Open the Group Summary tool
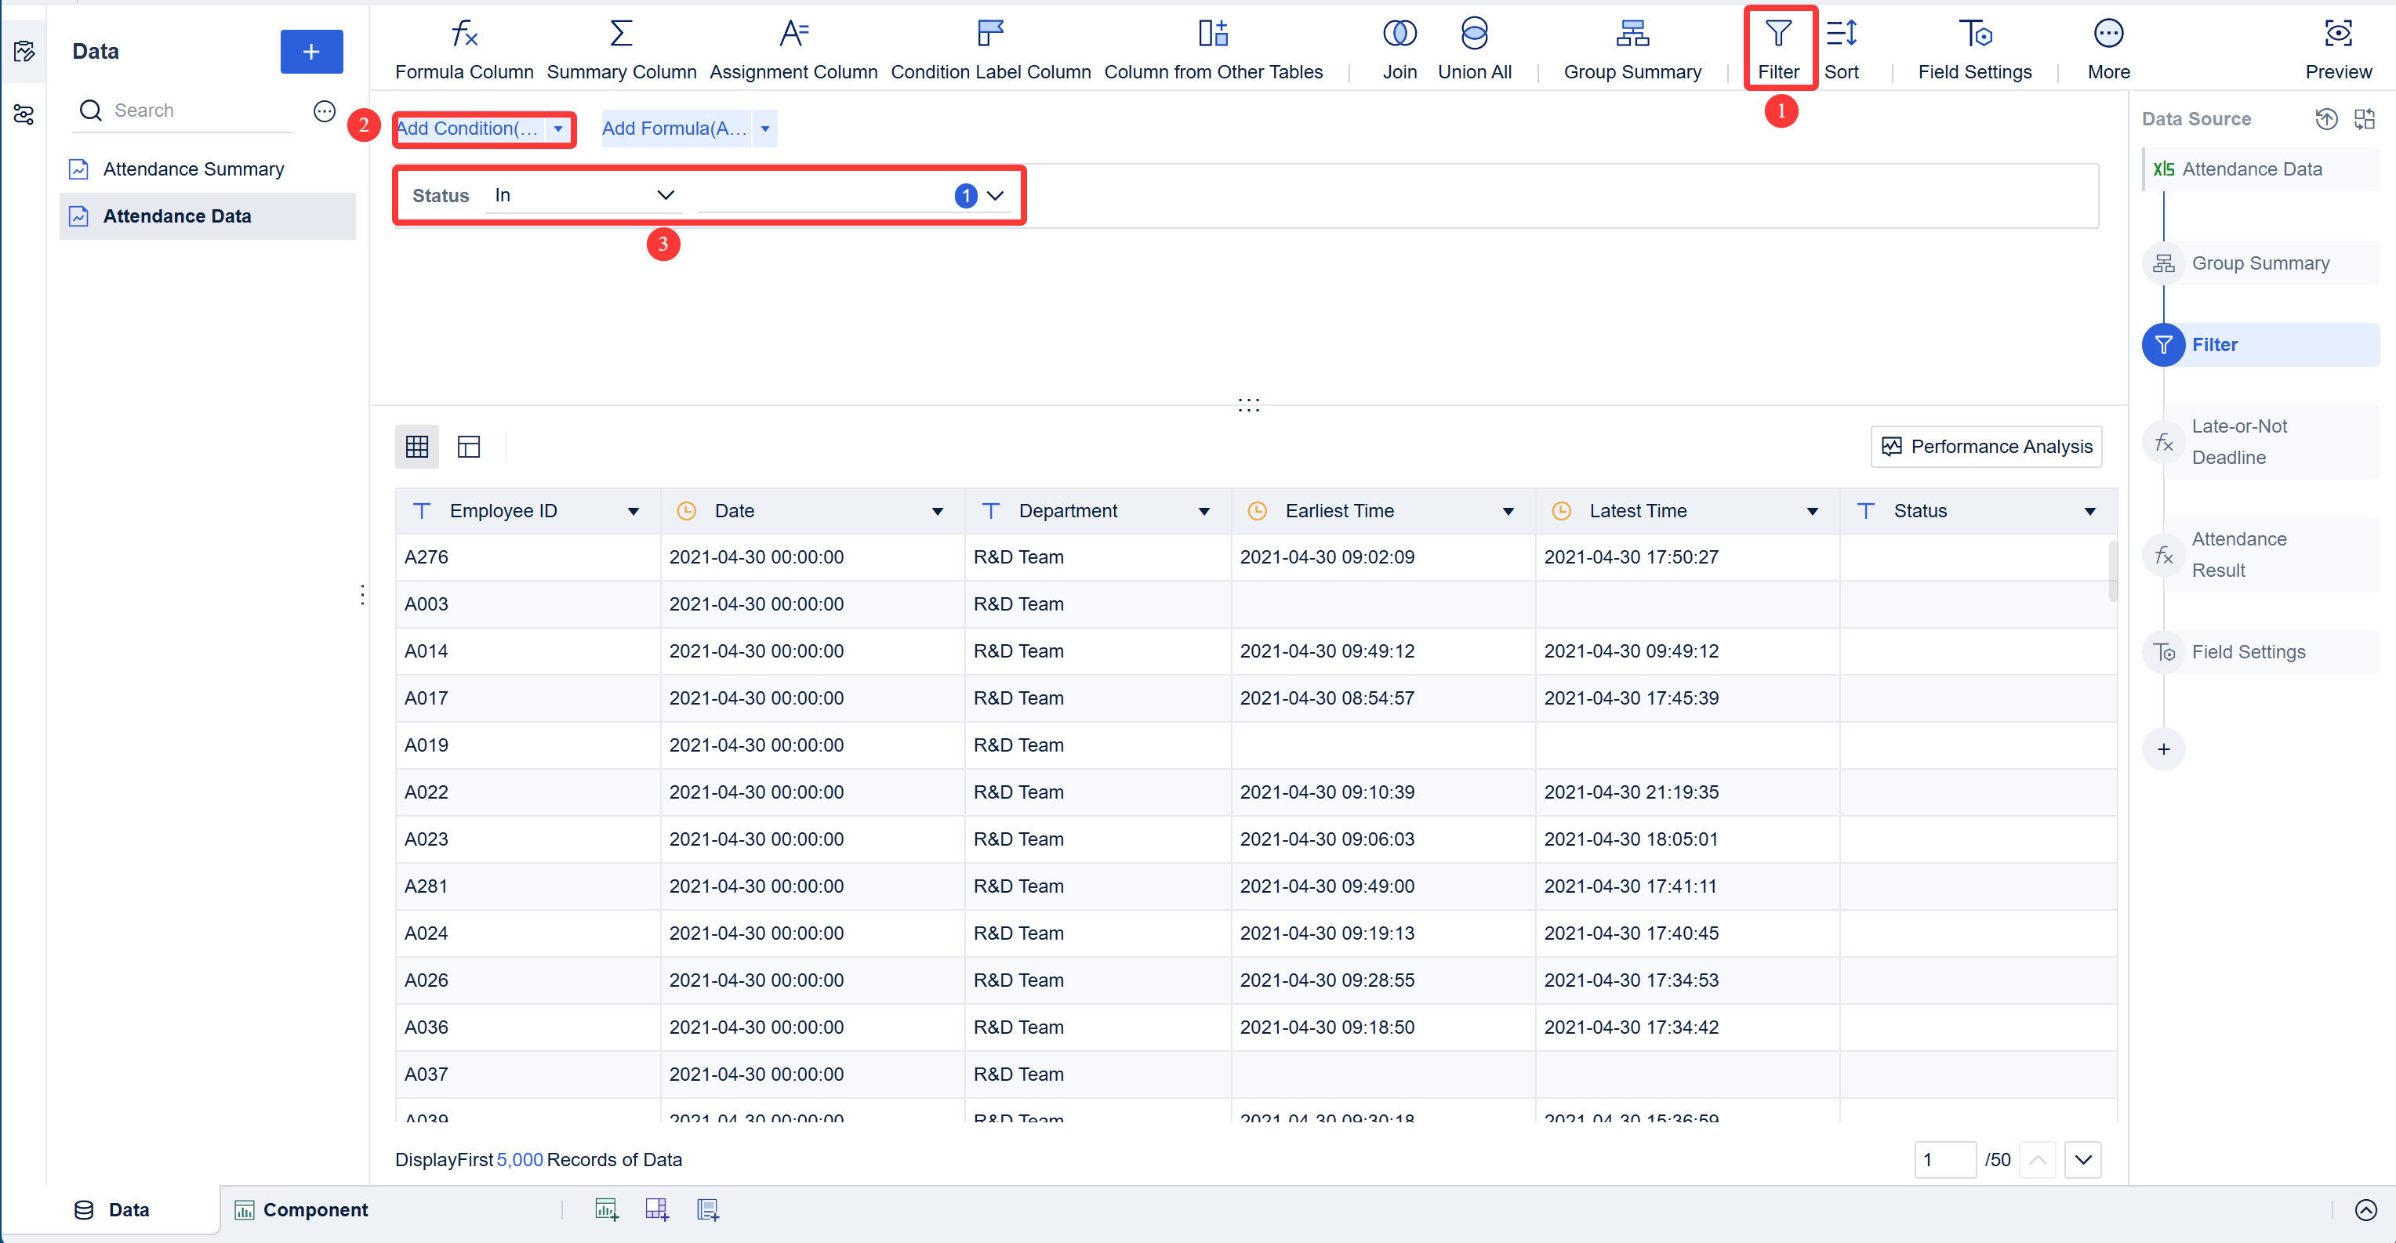The image size is (2396, 1243). [x=1632, y=46]
